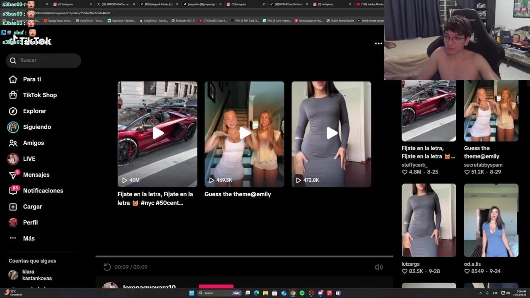Click steffycarb_ username
This screenshot has height=298, width=530.
[414, 165]
